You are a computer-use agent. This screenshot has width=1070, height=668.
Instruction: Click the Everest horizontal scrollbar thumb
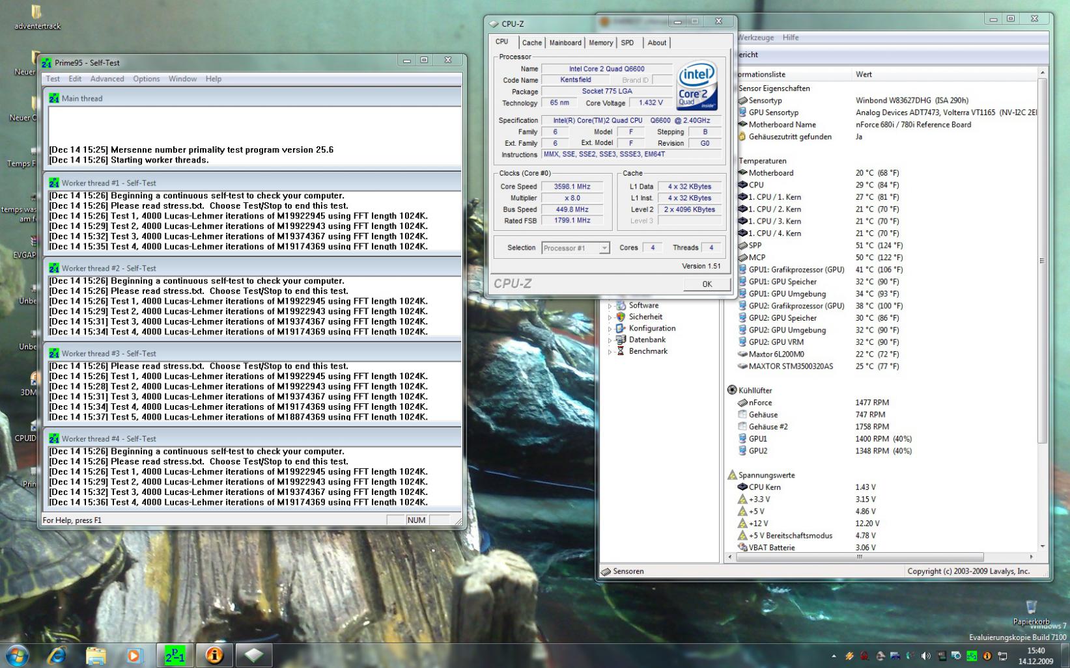859,557
